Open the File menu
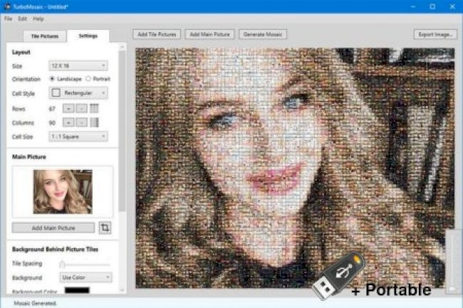463x308 pixels. click(9, 18)
